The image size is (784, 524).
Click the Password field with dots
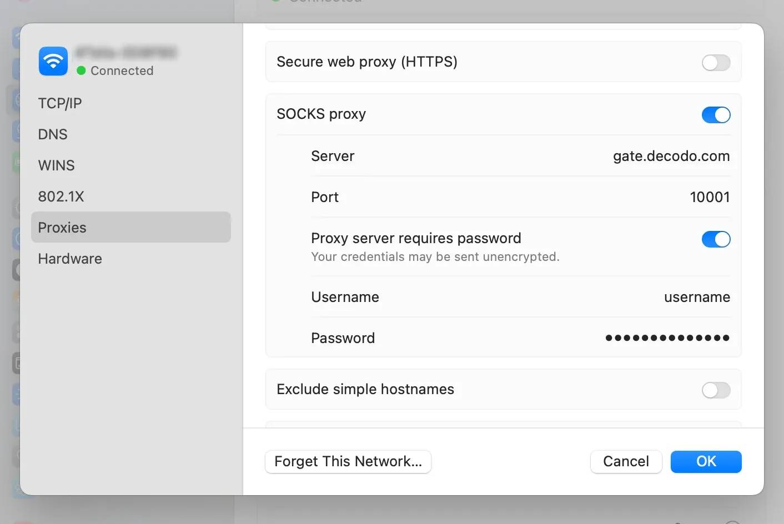667,338
